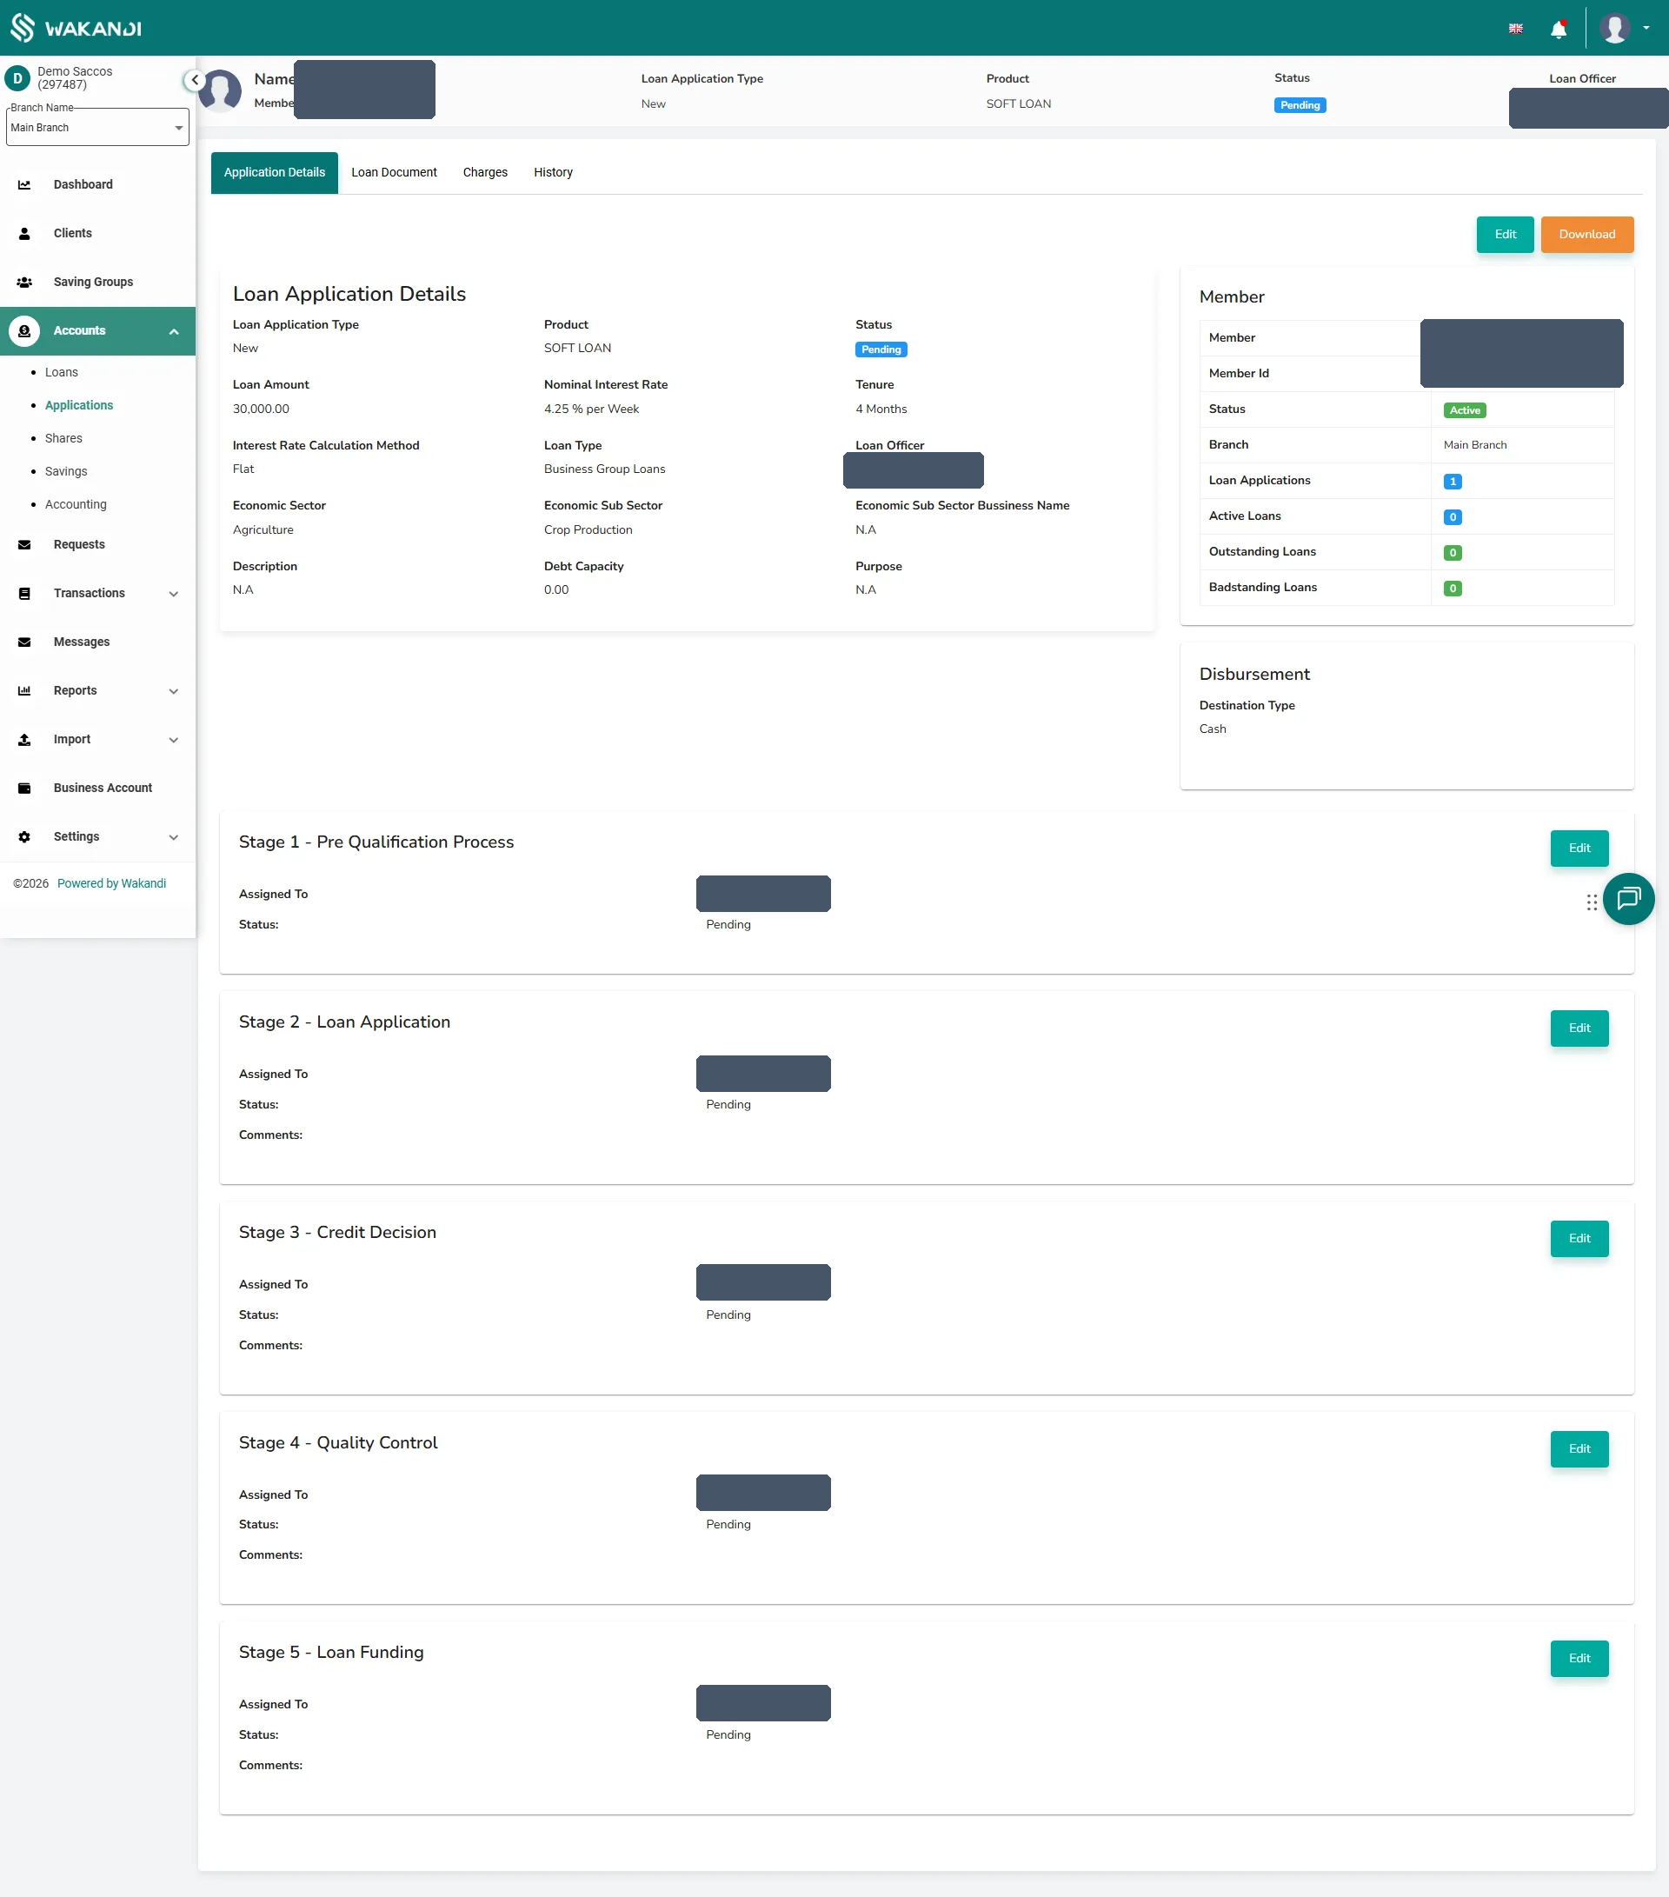
Task: Click the orange Download button
Action: 1586,234
